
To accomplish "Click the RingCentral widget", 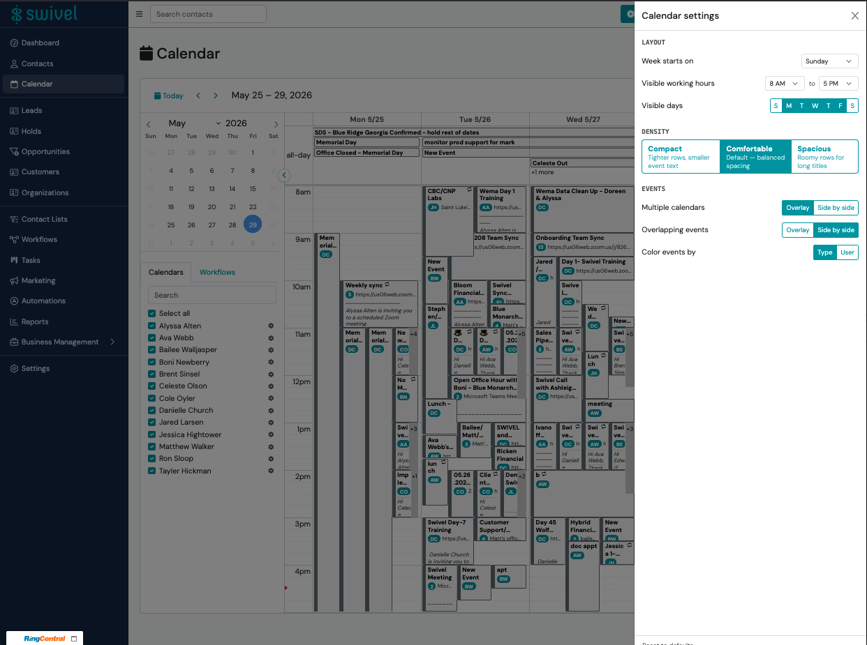I will click(x=45, y=638).
